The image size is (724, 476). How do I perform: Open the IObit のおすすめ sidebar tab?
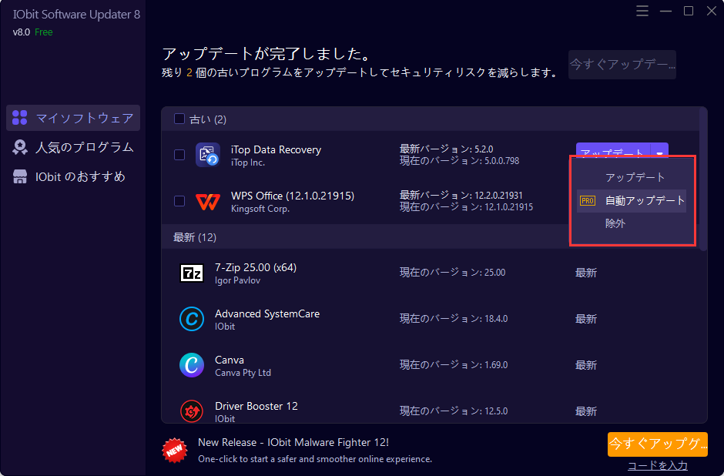coord(73,177)
